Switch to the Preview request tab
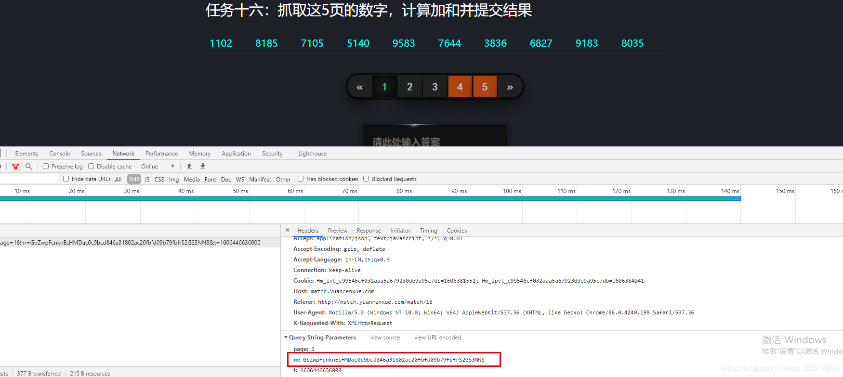 338,231
